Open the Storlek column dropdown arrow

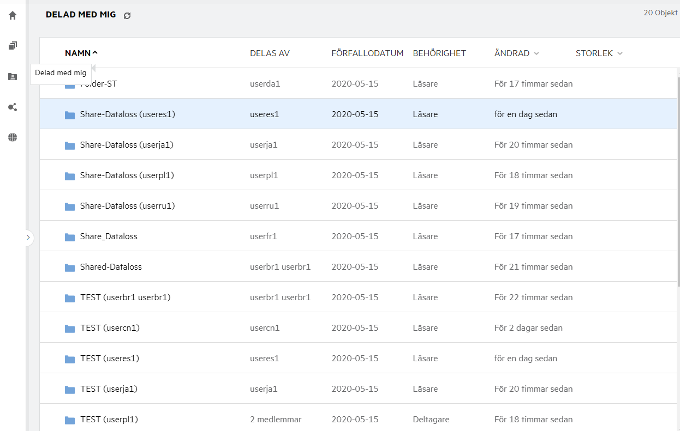coord(619,53)
